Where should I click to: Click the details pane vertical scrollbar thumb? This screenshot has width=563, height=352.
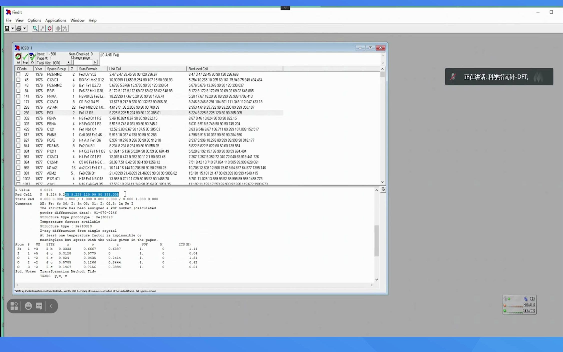tap(376, 241)
